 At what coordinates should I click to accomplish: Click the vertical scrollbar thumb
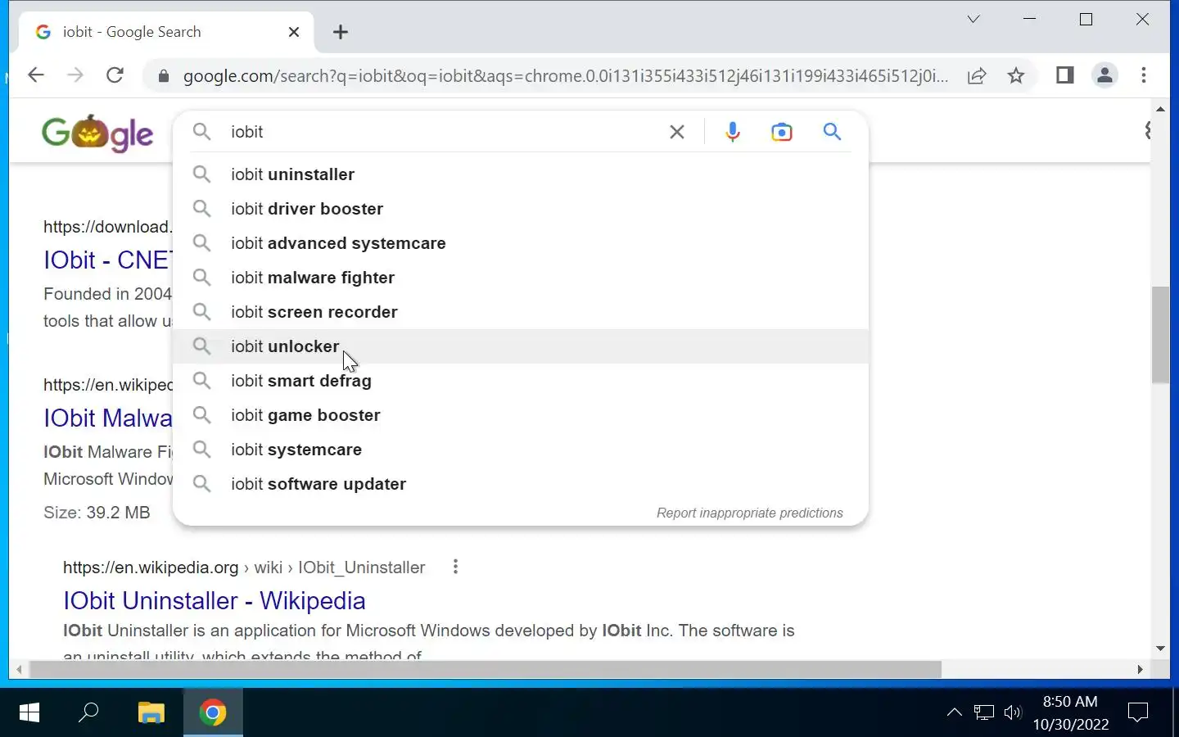[x=1160, y=334]
